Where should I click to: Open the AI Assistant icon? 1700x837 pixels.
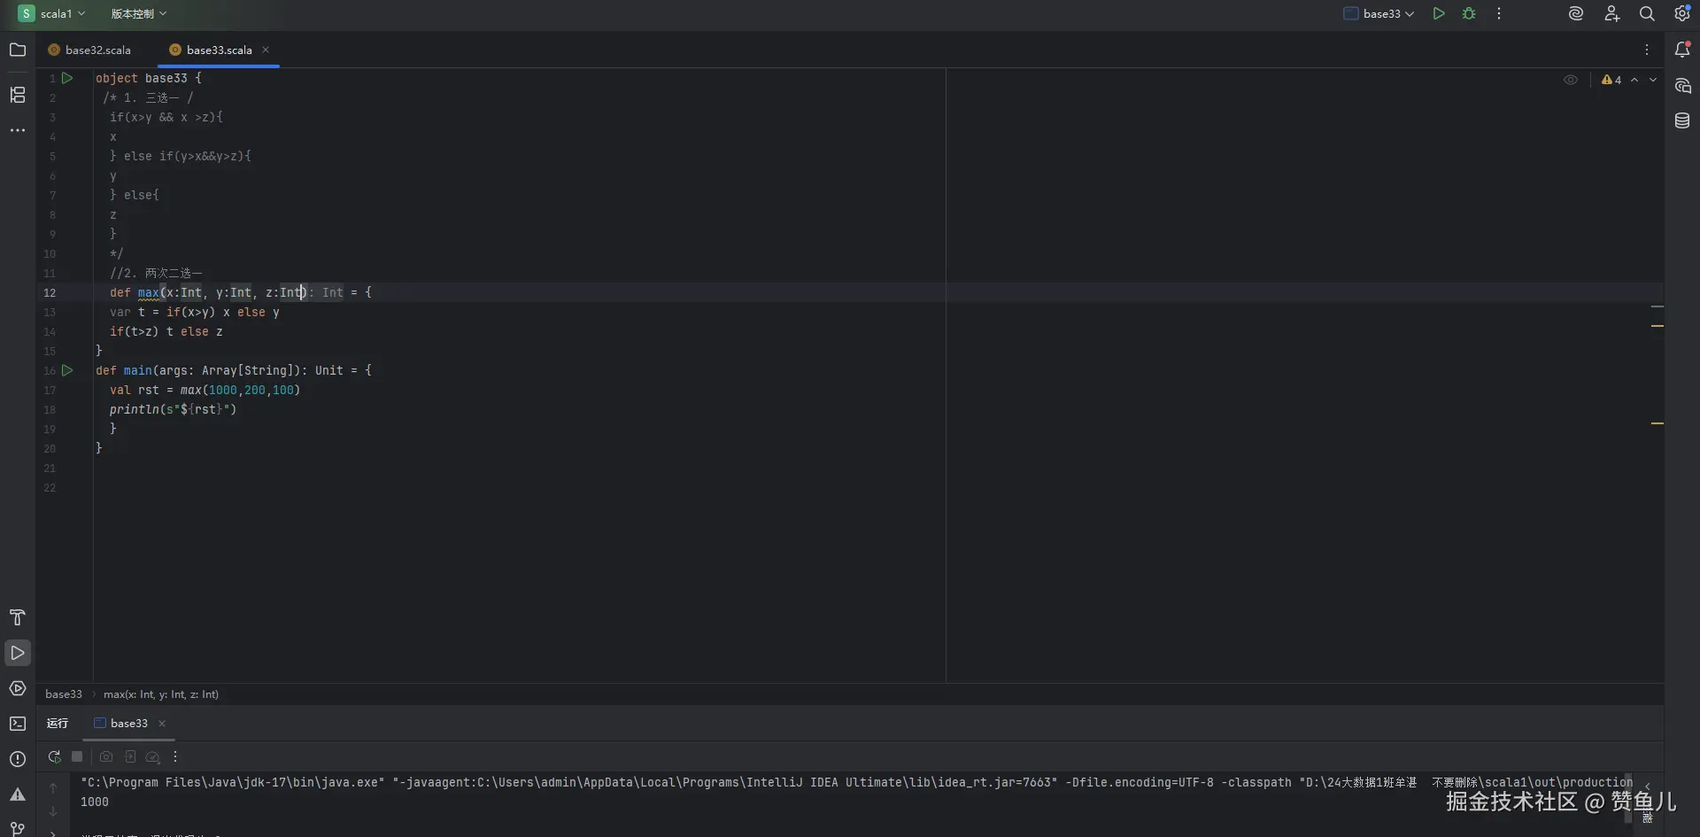pos(1577,13)
